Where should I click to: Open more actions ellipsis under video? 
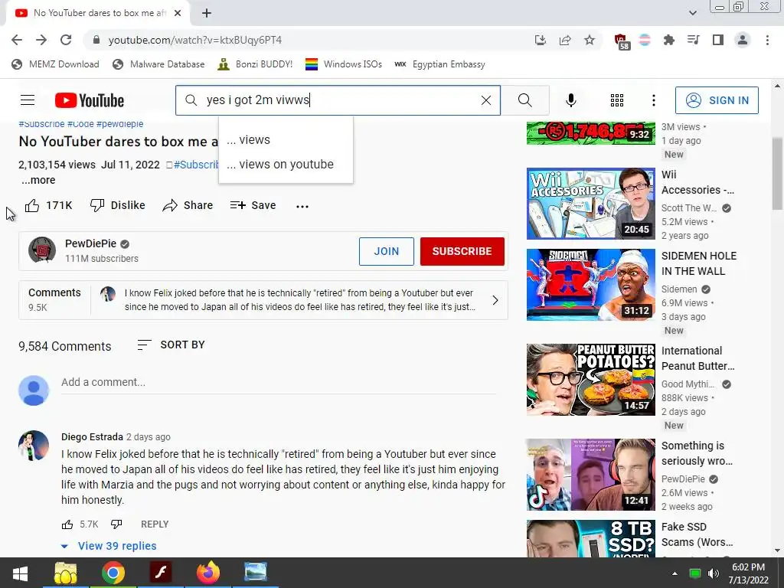pos(302,206)
